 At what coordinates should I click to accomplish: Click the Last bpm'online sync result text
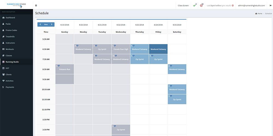219,5
